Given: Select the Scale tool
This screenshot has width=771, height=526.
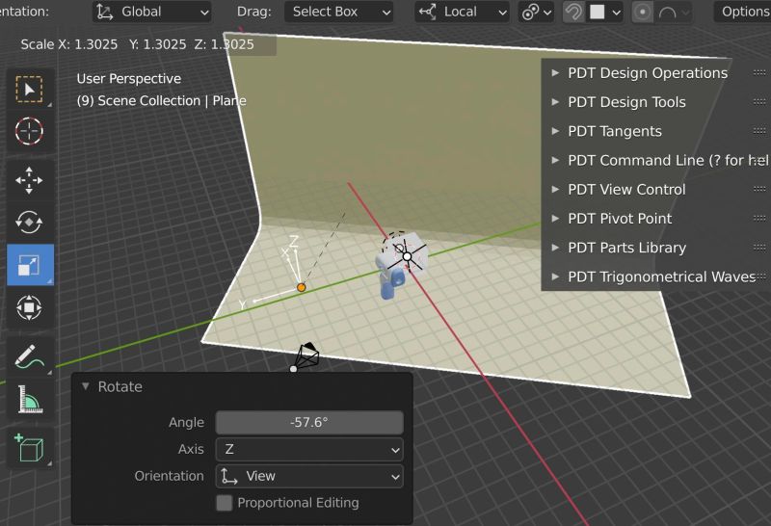Looking at the screenshot, I should (30, 265).
